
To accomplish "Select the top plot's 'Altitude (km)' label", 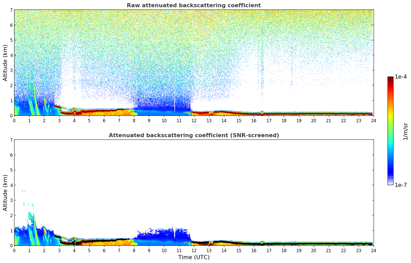I will (x=5, y=63).
